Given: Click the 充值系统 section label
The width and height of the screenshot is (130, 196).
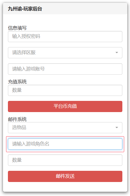Looking at the screenshot, I should point(17,82).
